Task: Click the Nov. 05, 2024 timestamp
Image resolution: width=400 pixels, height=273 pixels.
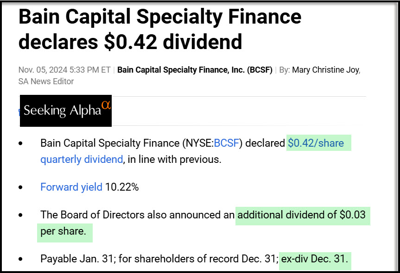Action: tap(64, 70)
